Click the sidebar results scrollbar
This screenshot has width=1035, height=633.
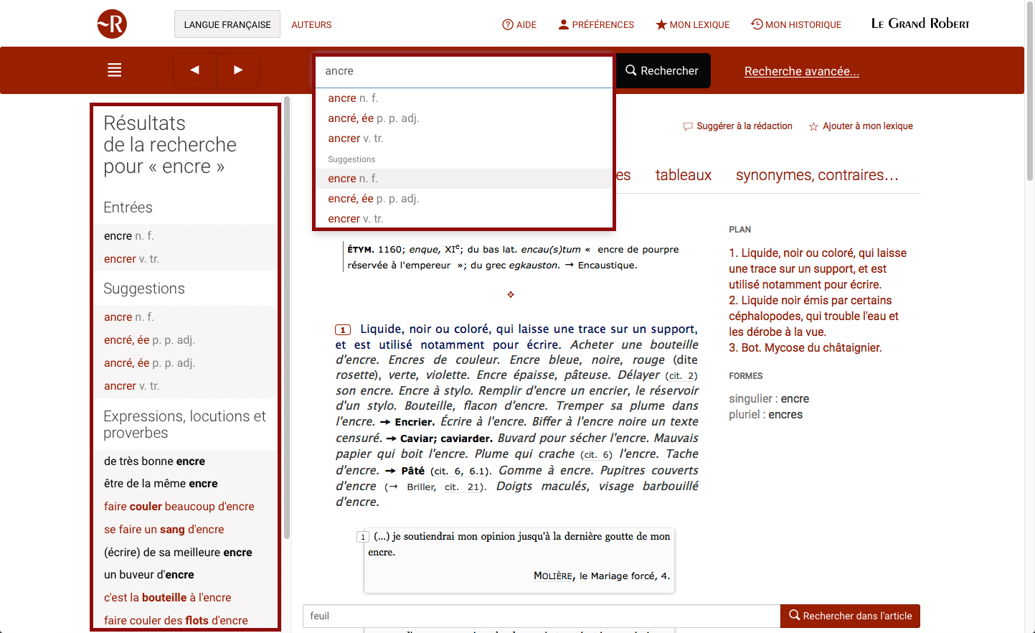tap(287, 316)
